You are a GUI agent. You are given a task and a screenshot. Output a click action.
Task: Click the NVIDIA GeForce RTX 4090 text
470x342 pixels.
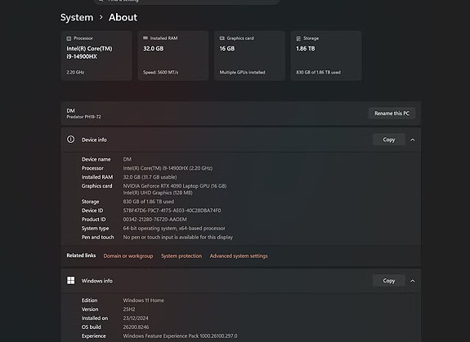(175, 186)
